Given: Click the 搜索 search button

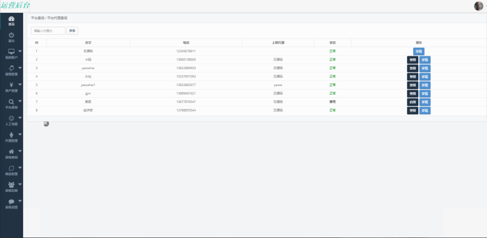Looking at the screenshot, I should point(72,31).
